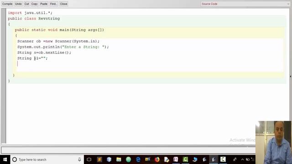
Task: Open File Explorer from the taskbar
Action: 119,159
